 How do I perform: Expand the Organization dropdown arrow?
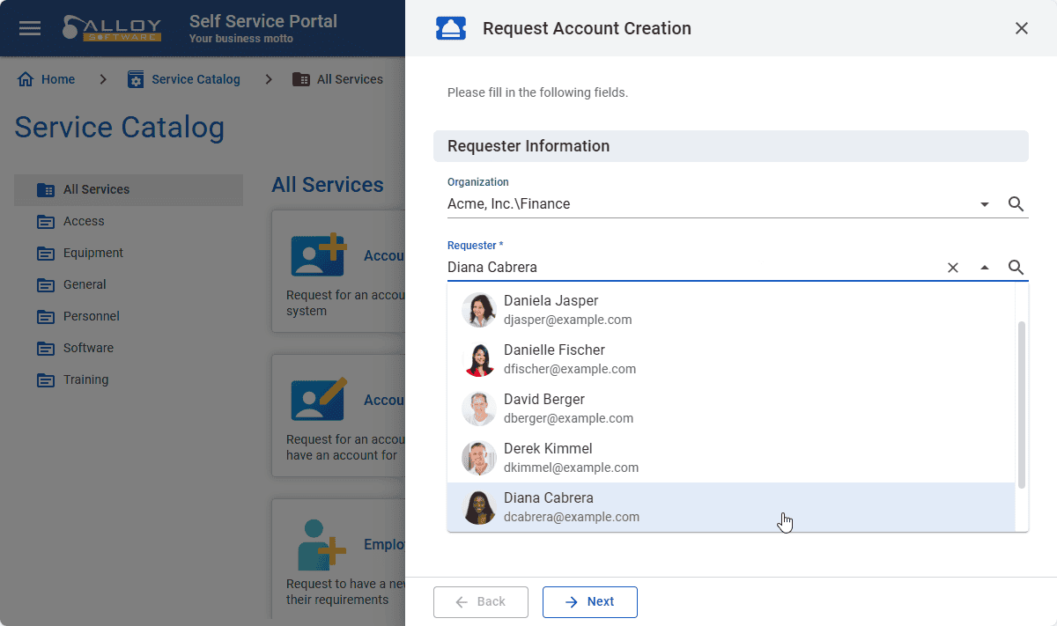984,204
